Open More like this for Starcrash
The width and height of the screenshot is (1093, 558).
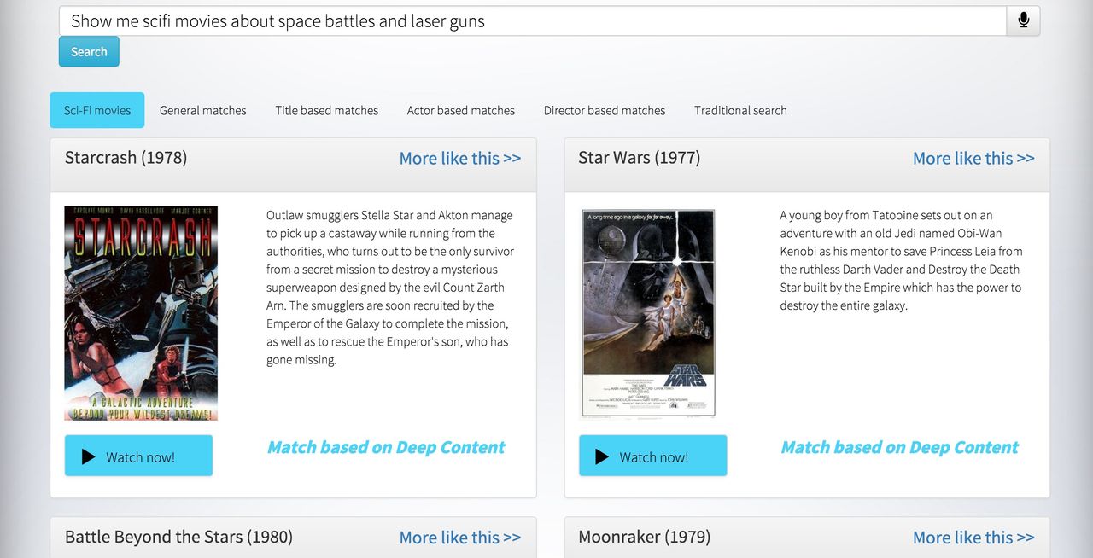point(459,159)
